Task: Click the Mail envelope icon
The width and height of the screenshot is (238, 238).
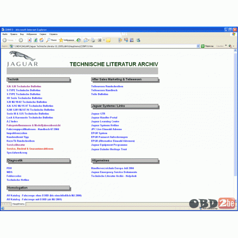Action: click(x=86, y=40)
